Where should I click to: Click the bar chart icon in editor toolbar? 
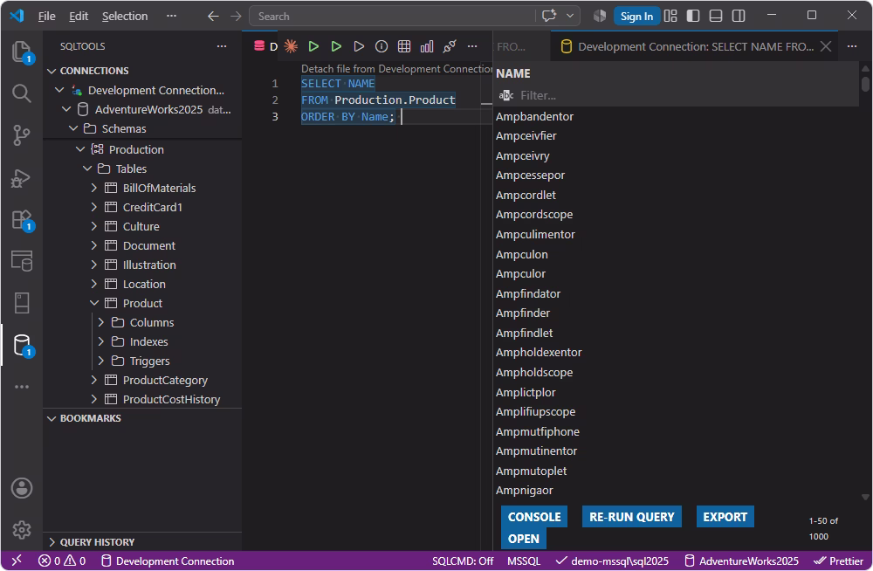(427, 46)
